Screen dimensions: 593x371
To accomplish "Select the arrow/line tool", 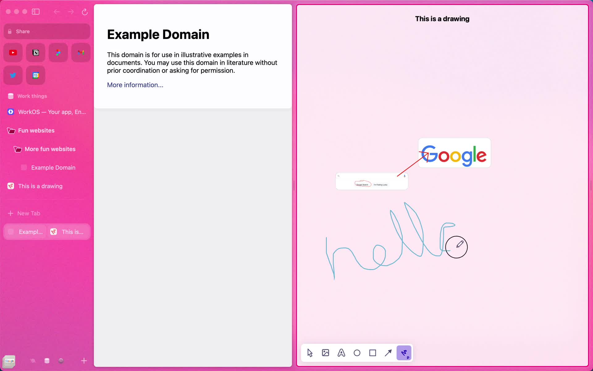I will [388, 353].
